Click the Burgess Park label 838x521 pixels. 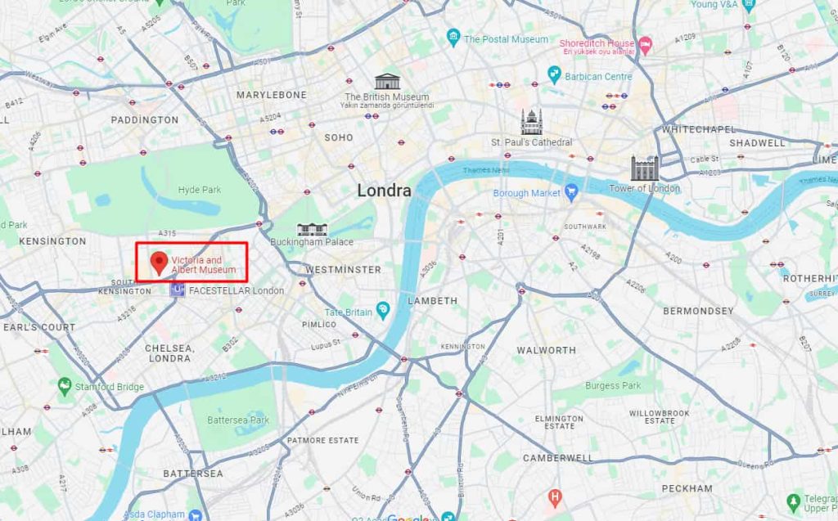[612, 385]
